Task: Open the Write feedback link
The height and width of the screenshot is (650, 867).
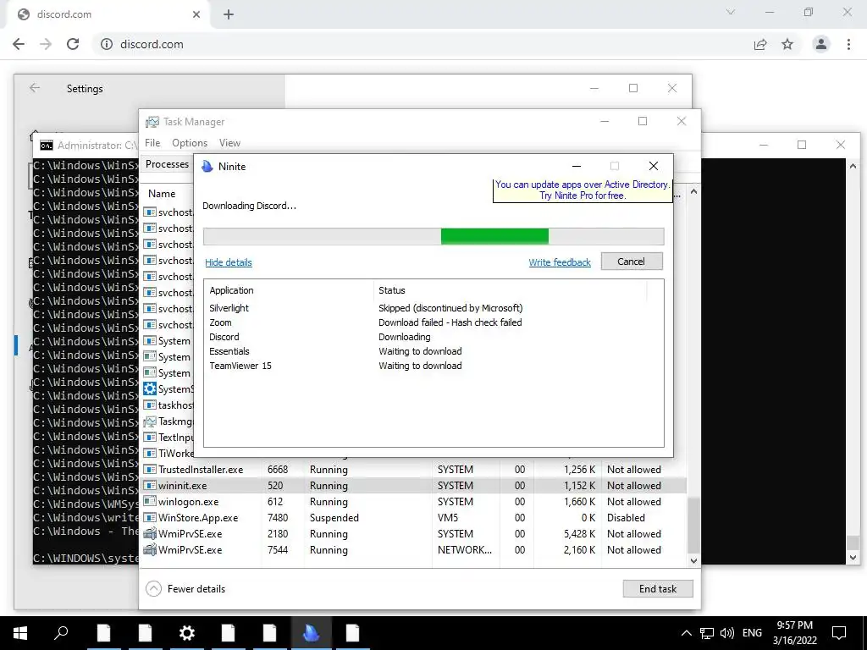Action: (559, 262)
